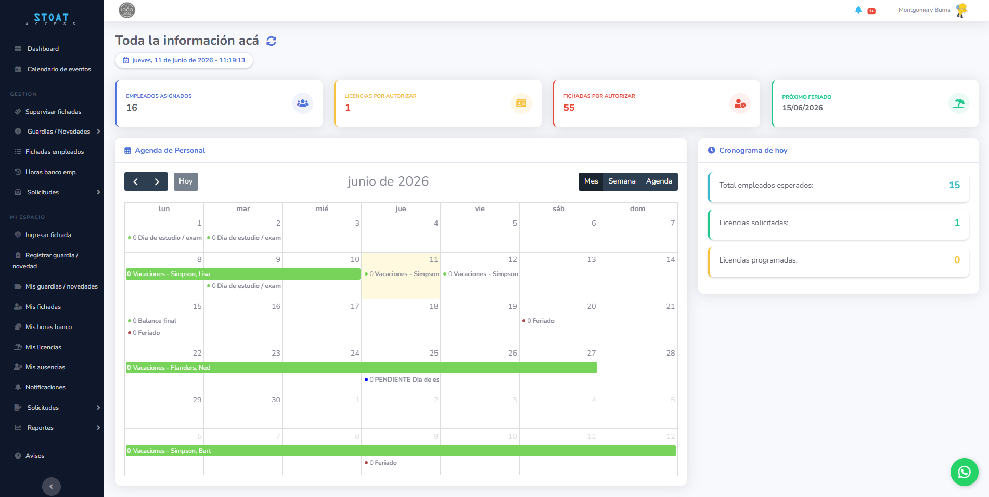Click the Licencias por autorizar card icon

click(x=521, y=103)
